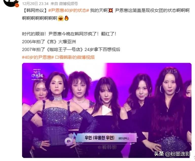Open the 头条 @粉墨逸影 watermark
Image resolution: width=195 pixels, height=161 pixels.
pos(172,154)
